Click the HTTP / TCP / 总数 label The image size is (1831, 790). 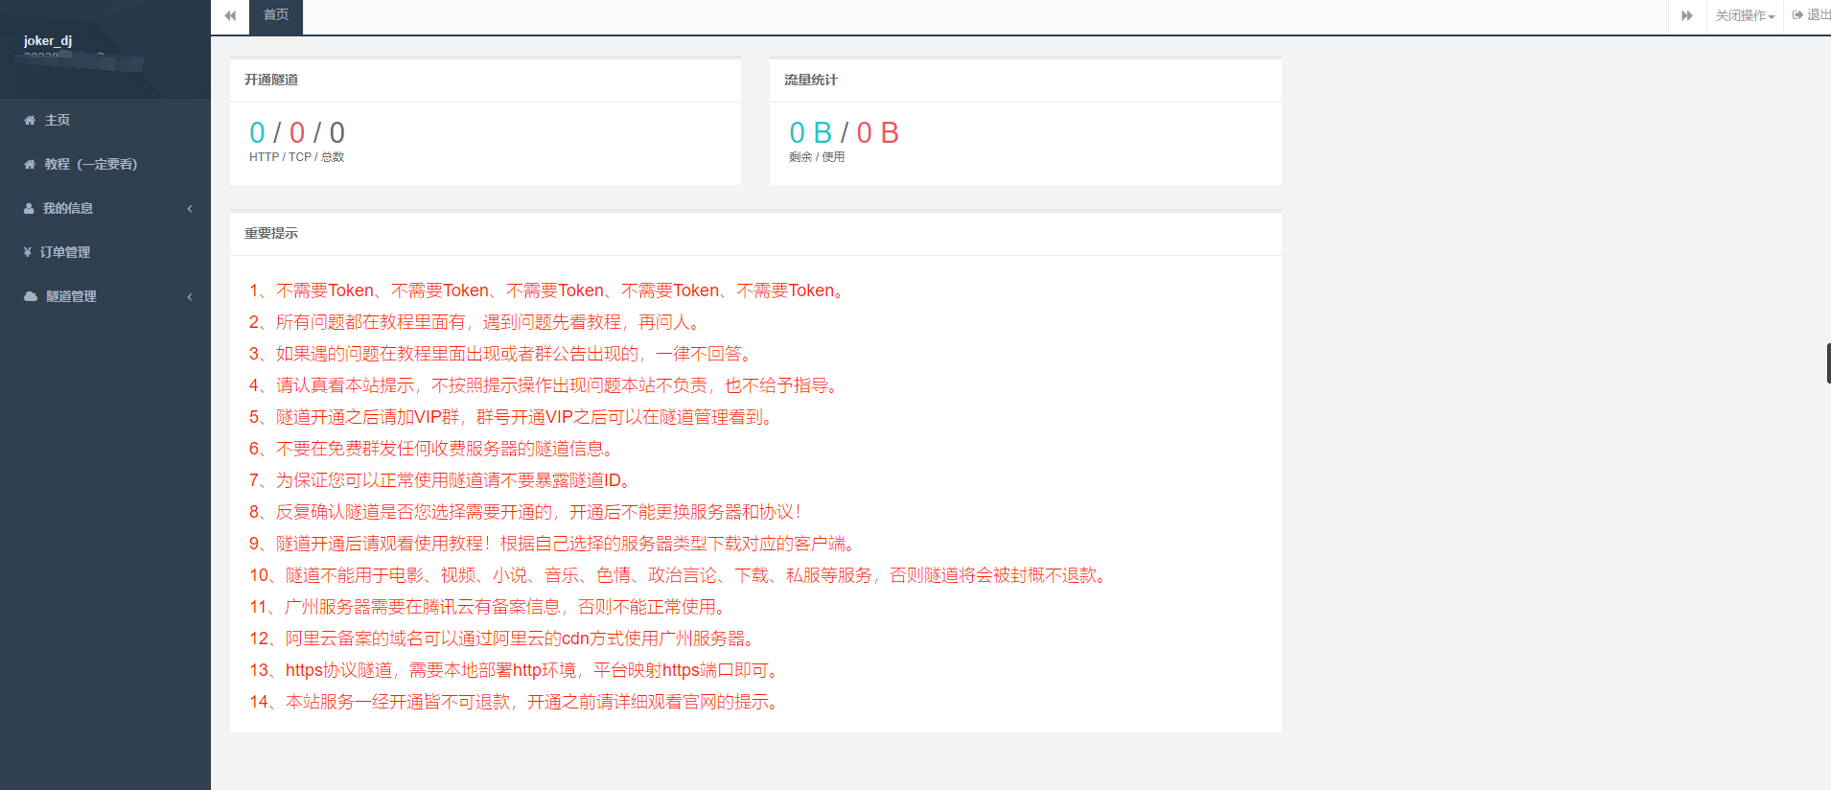(x=296, y=157)
